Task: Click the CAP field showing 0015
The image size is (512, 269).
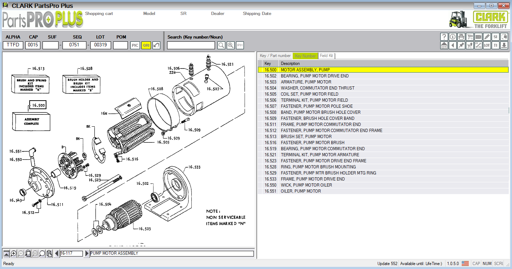Action: [33, 45]
